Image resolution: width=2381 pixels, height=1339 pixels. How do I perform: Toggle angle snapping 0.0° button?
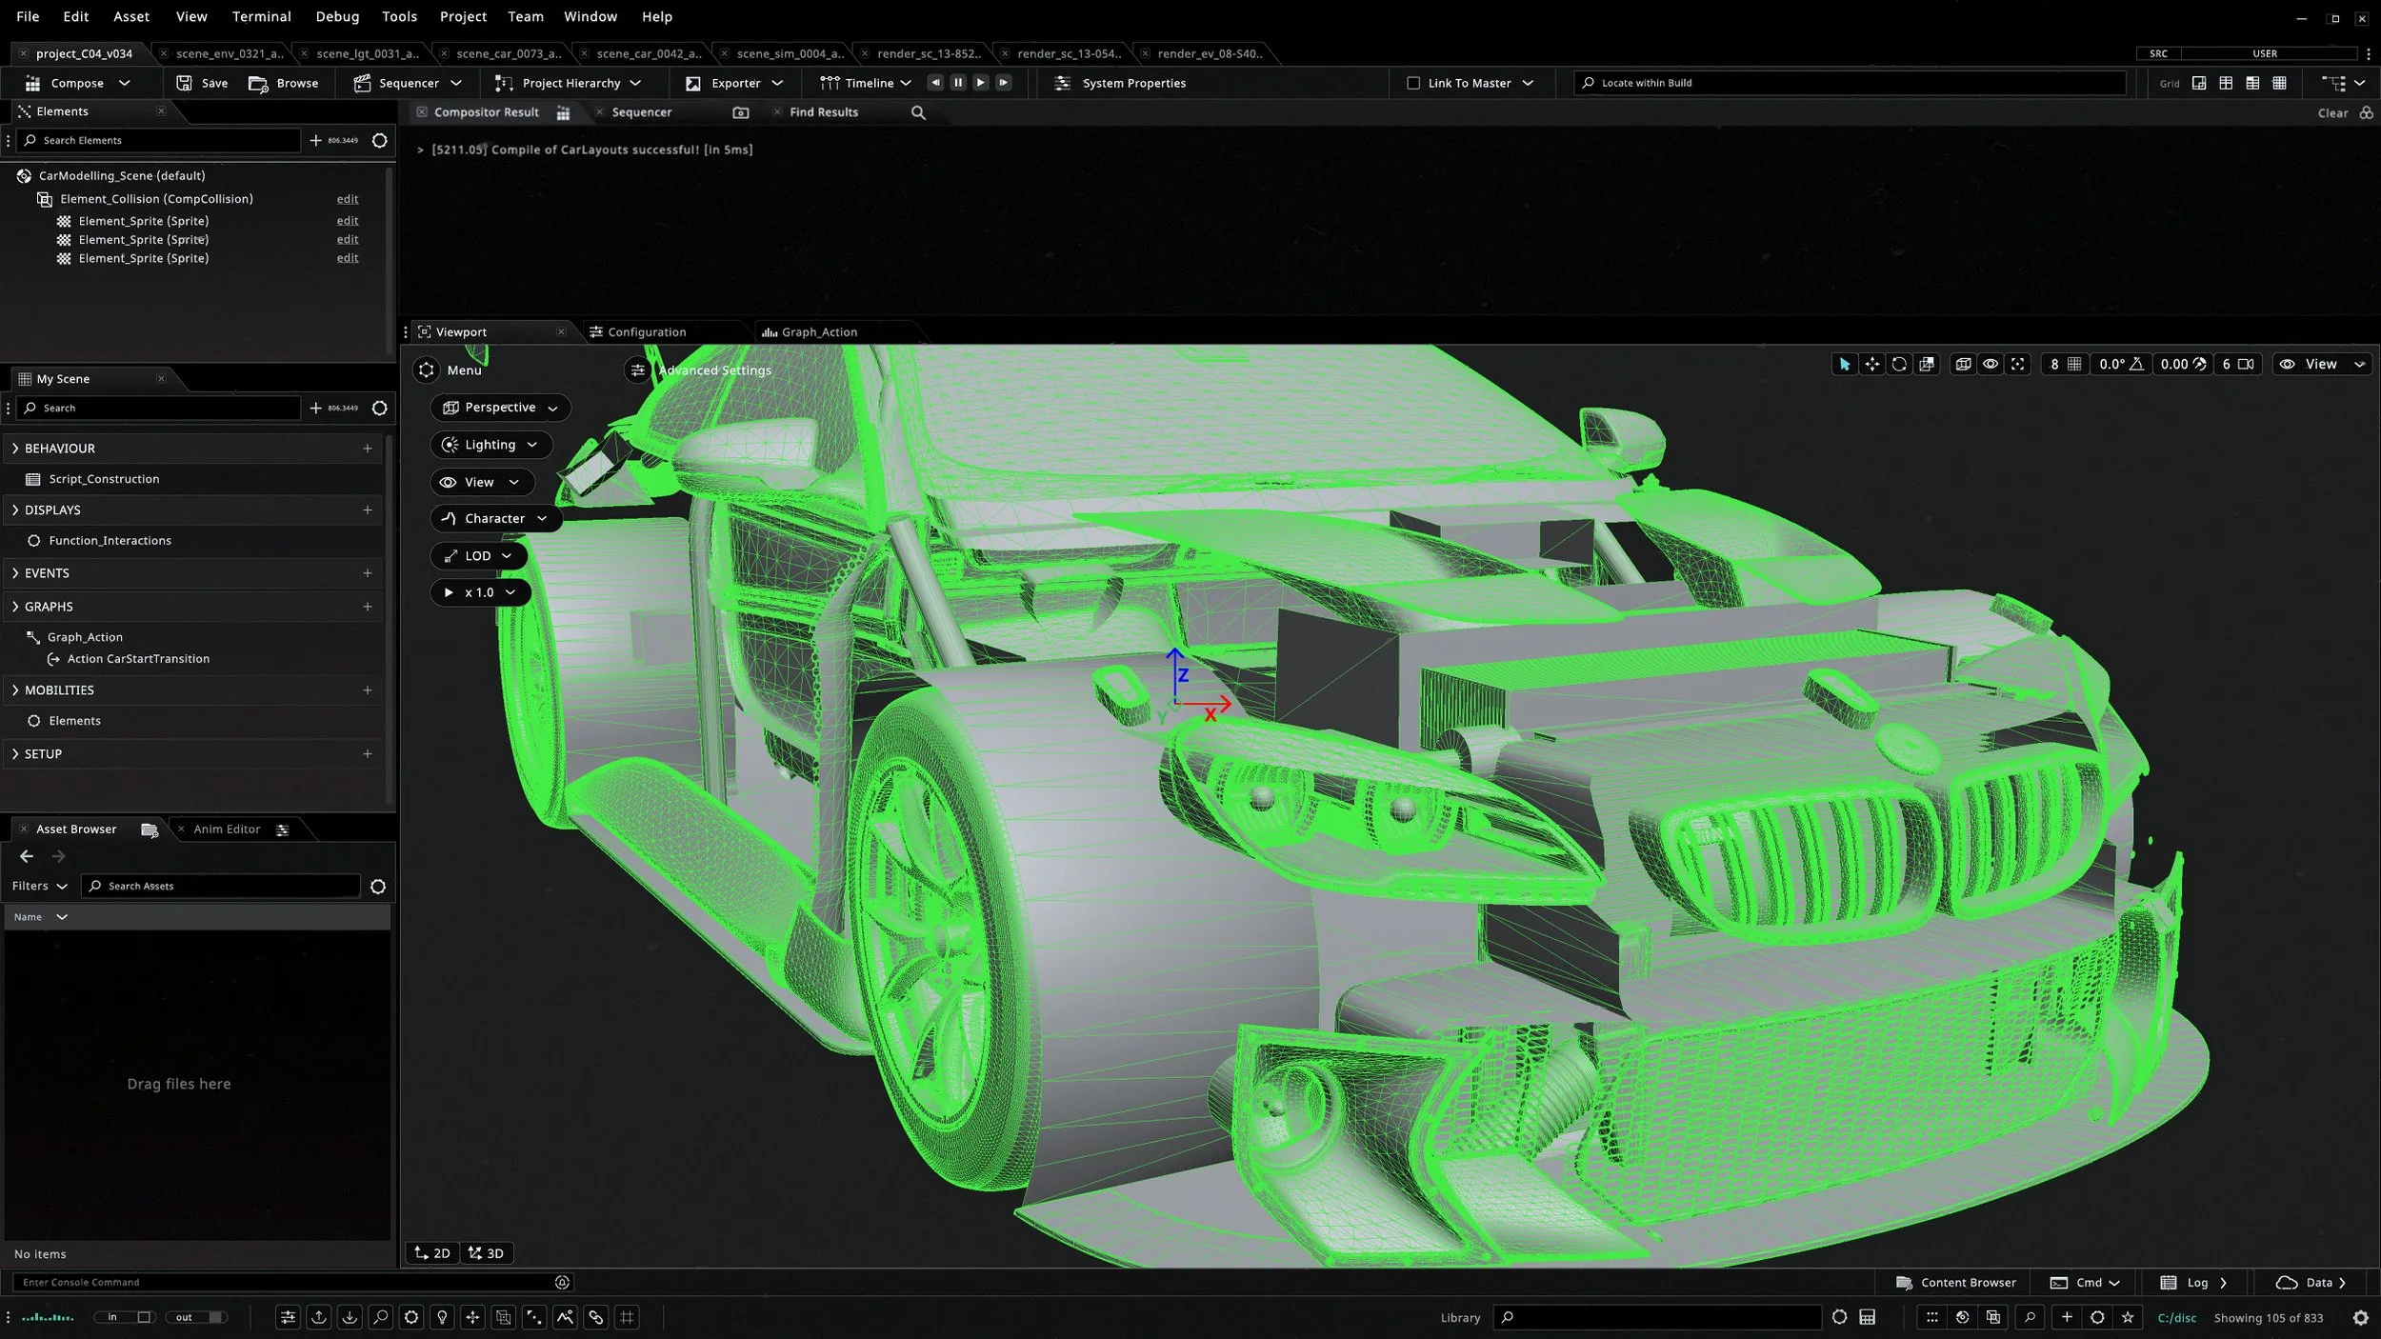click(x=2121, y=364)
